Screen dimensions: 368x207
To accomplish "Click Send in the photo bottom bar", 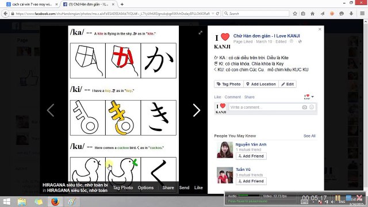I will [x=184, y=188].
